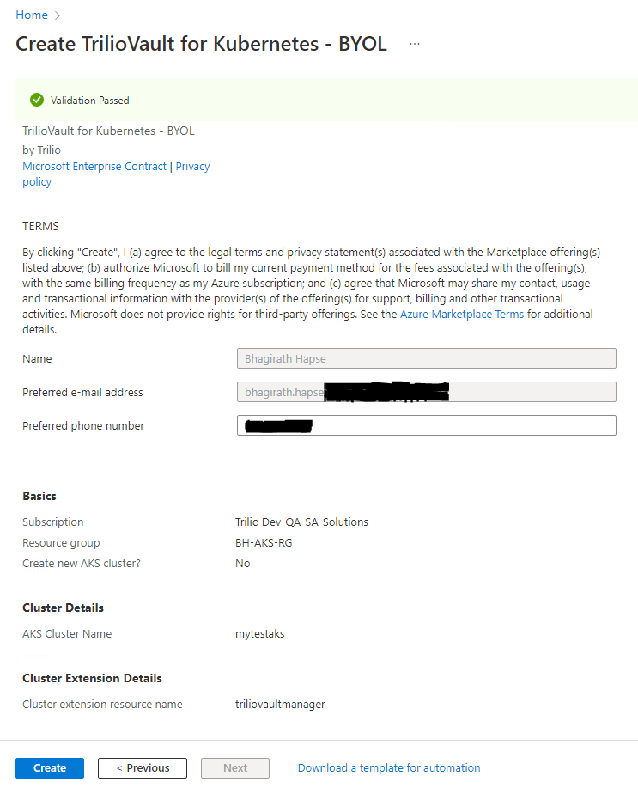Click the disabled Next button

pyautogui.click(x=235, y=768)
